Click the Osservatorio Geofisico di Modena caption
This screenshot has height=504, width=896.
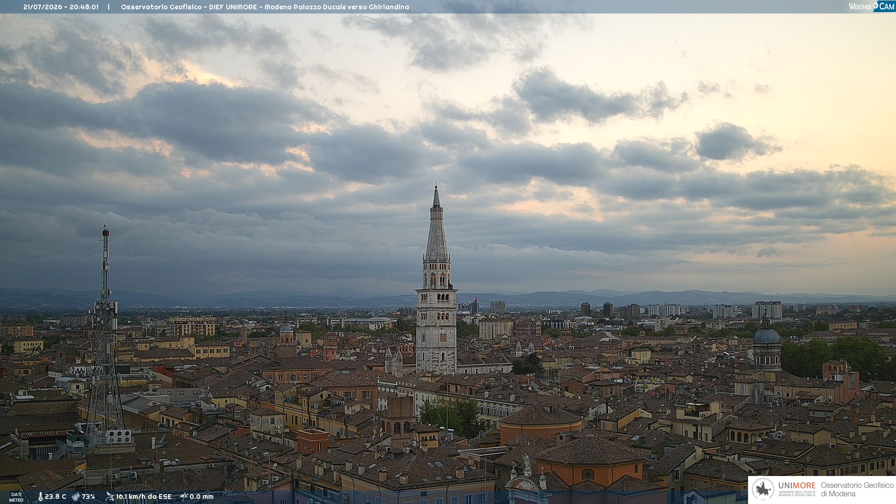tap(857, 490)
